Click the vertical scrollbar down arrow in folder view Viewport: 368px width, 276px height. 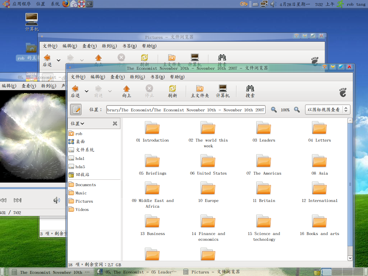(350, 258)
